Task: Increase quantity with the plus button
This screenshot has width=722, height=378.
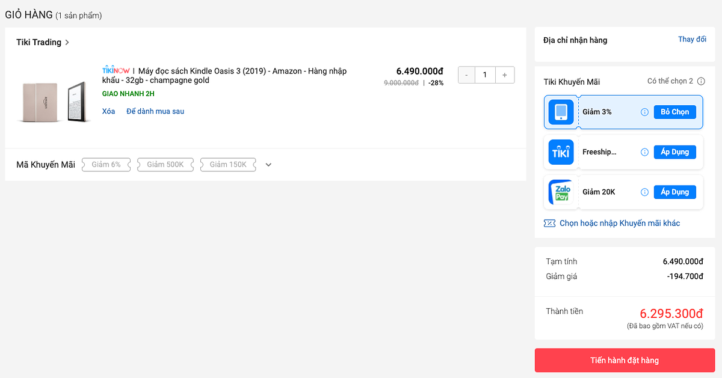Action: 505,75
